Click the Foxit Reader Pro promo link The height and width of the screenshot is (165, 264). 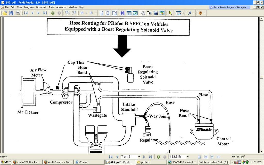(230, 7)
